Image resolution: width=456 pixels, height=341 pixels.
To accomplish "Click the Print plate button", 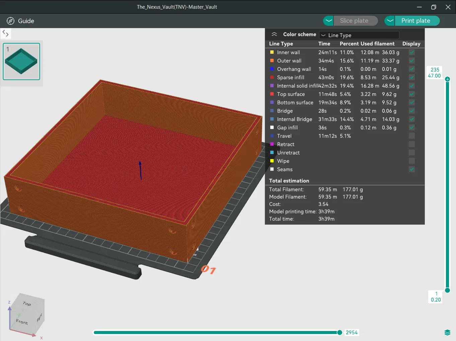I will (x=417, y=21).
